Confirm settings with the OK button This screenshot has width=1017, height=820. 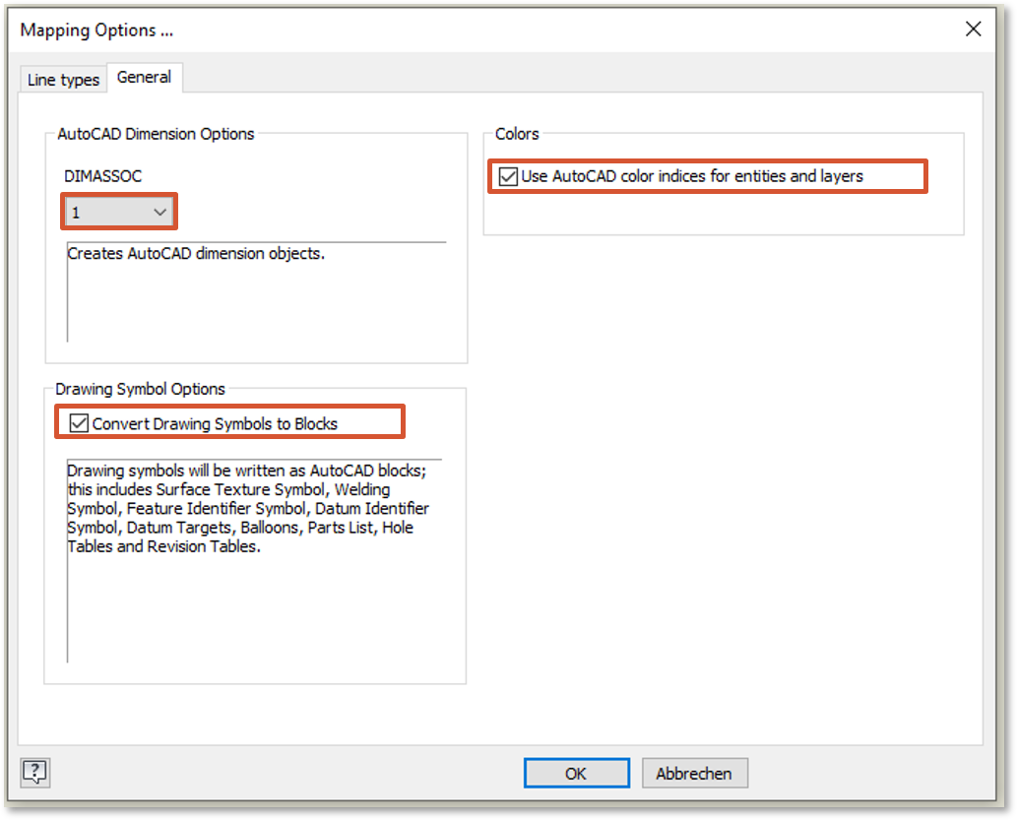tap(576, 773)
